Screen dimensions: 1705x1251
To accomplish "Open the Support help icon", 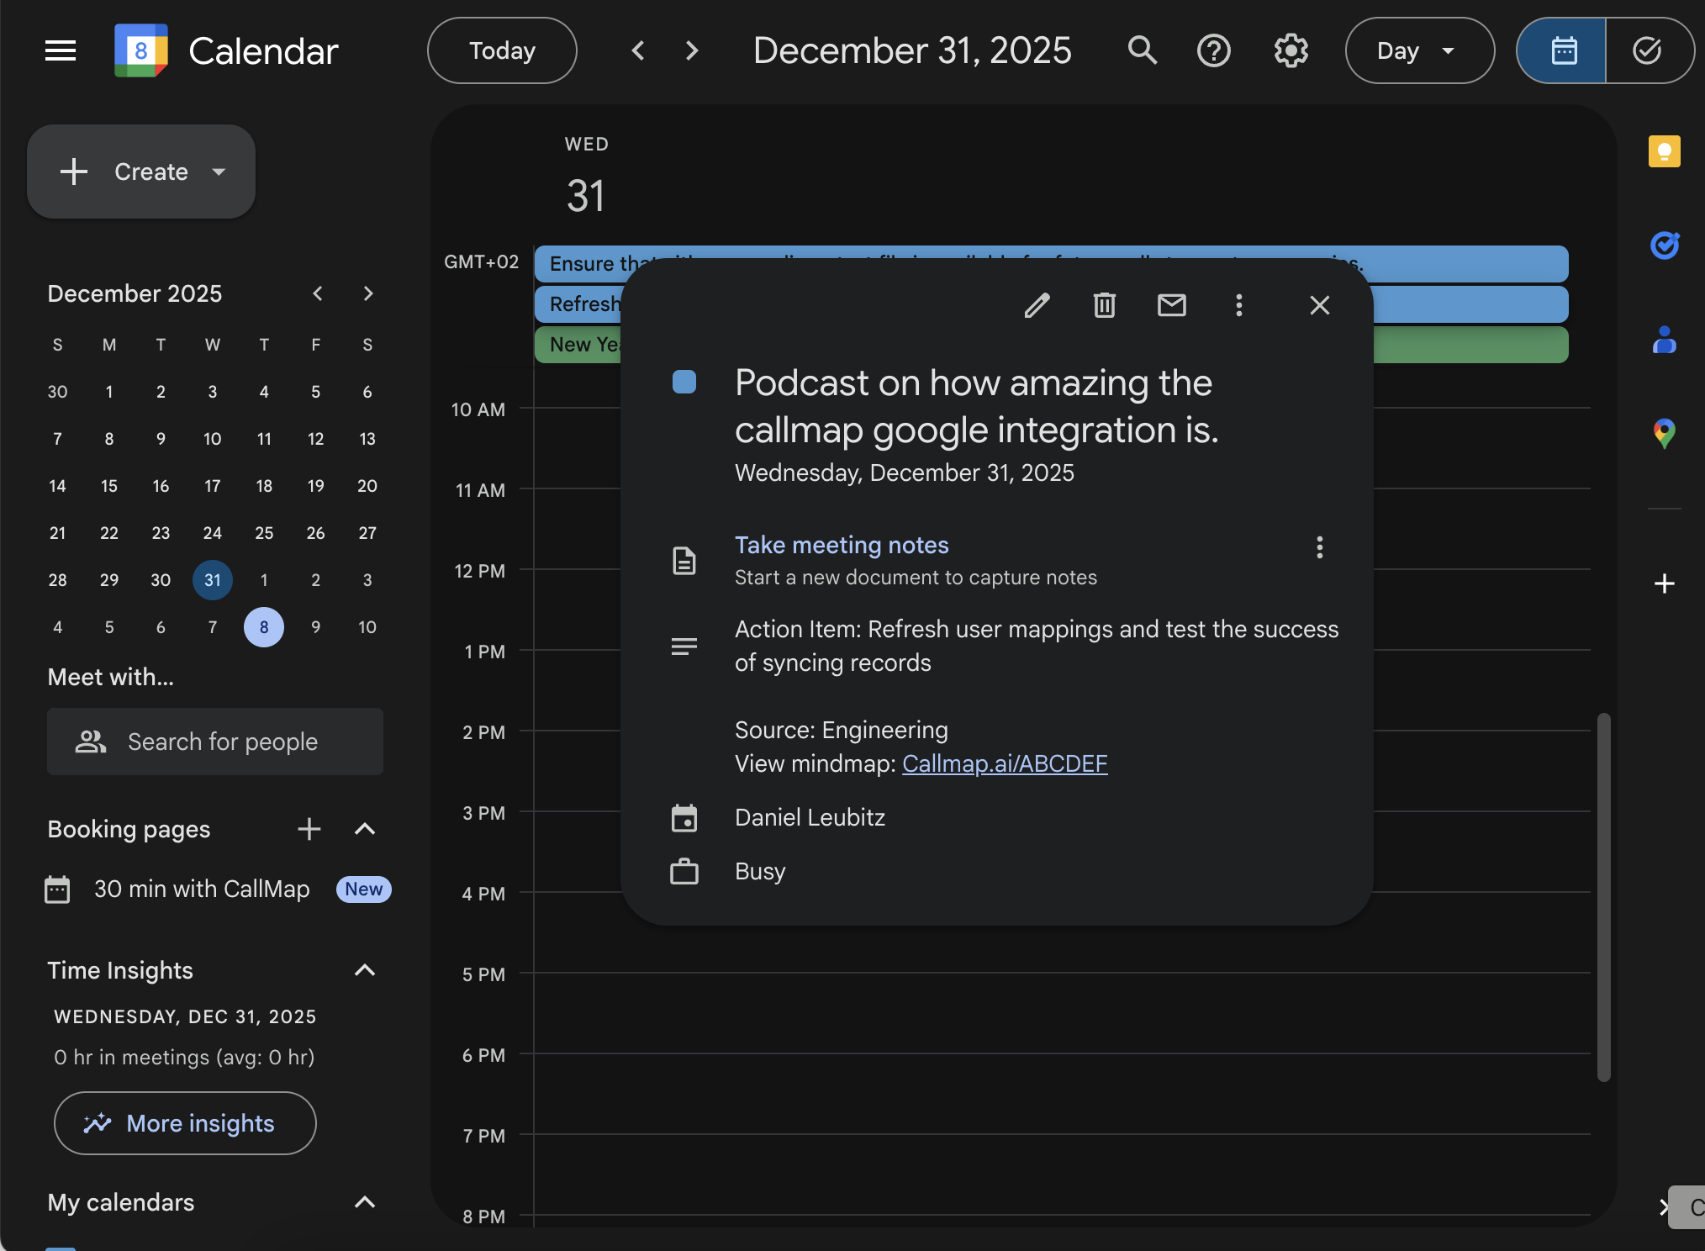I will point(1213,50).
